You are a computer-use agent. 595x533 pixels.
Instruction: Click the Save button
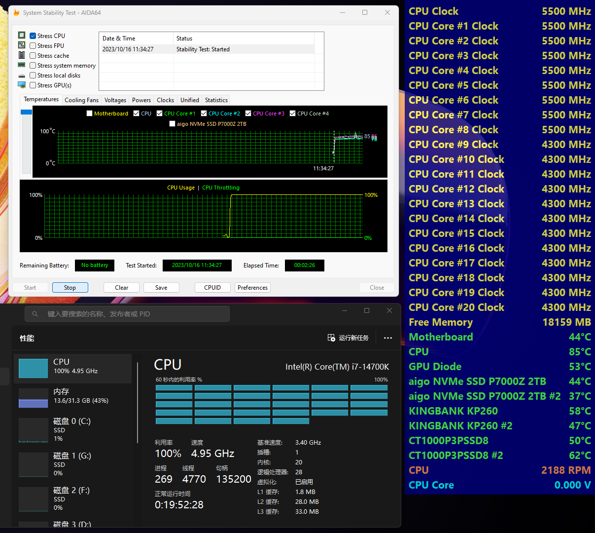[161, 288]
